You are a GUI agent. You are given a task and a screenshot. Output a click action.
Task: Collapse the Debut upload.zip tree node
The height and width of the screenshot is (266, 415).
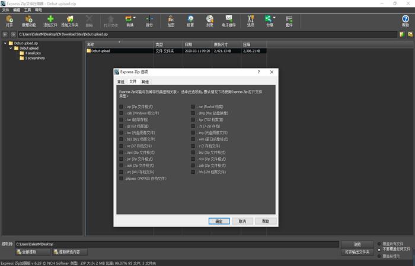coord(5,43)
